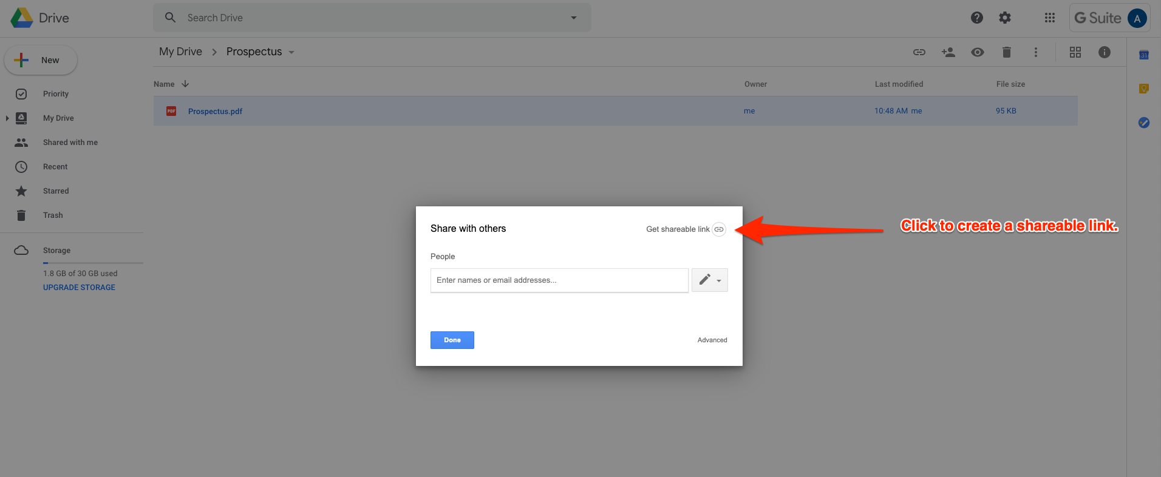1161x477 pixels.
Task: Click the '1.8 GB of 30 GB used' text
Action: [x=80, y=273]
